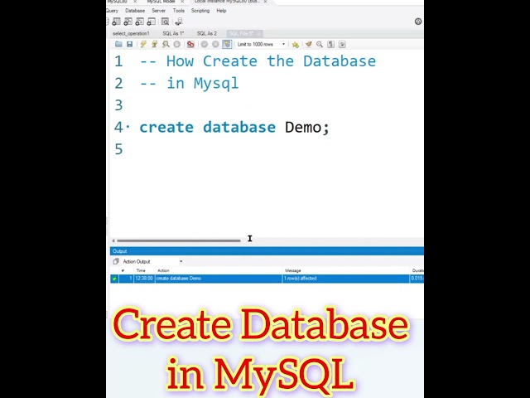Open the Server menu
This screenshot has height=398, width=530.
(x=158, y=11)
